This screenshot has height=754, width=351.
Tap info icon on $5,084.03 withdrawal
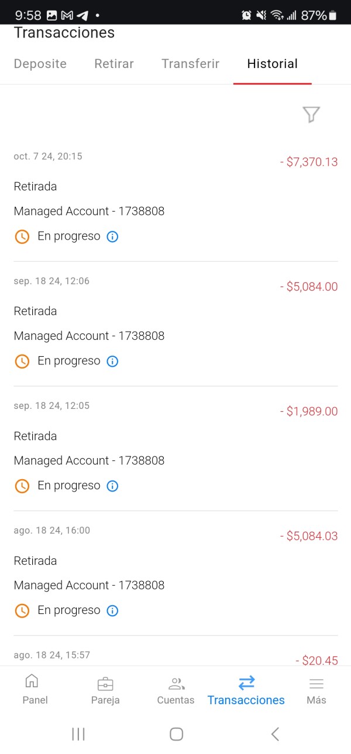coord(112,610)
